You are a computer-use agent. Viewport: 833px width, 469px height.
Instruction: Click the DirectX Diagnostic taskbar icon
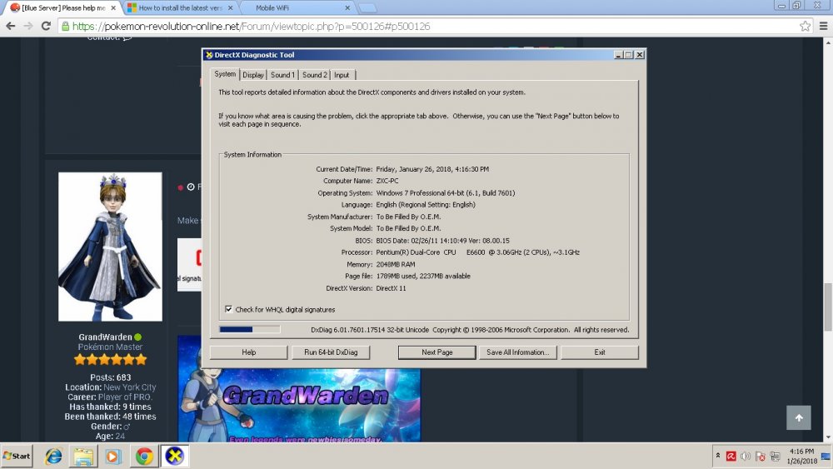(x=175, y=457)
